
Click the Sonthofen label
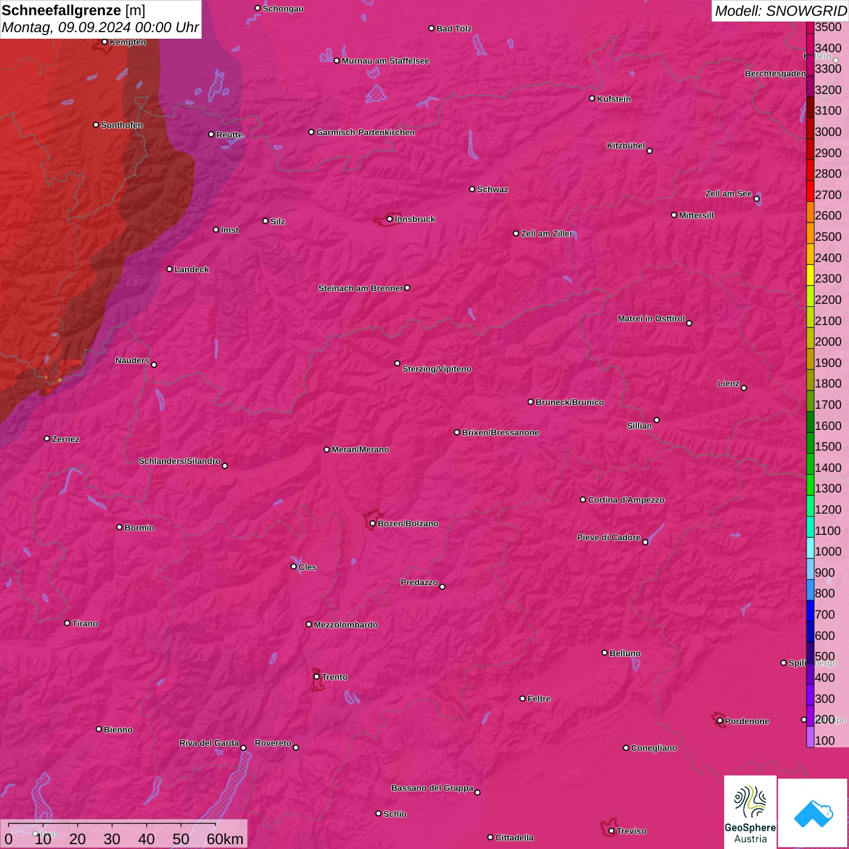point(122,125)
